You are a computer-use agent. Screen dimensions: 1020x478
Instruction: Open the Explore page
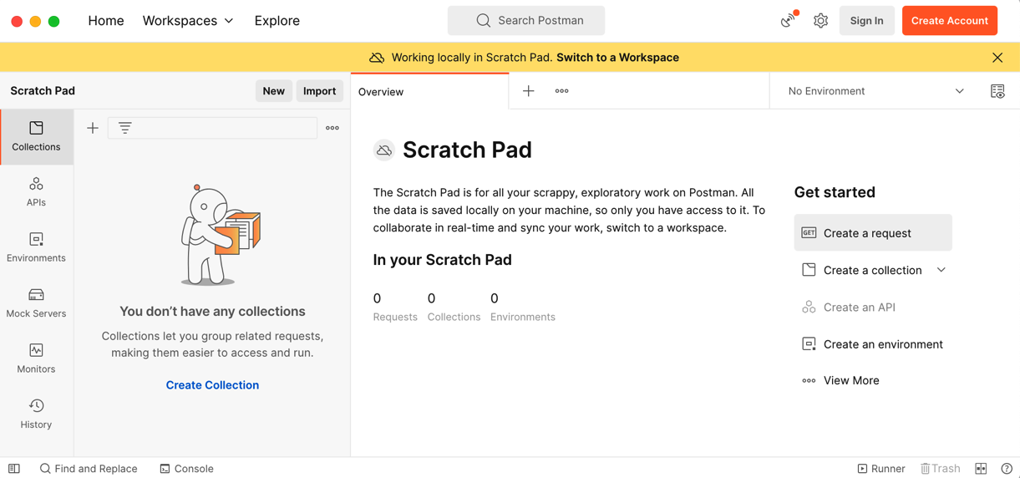click(277, 21)
